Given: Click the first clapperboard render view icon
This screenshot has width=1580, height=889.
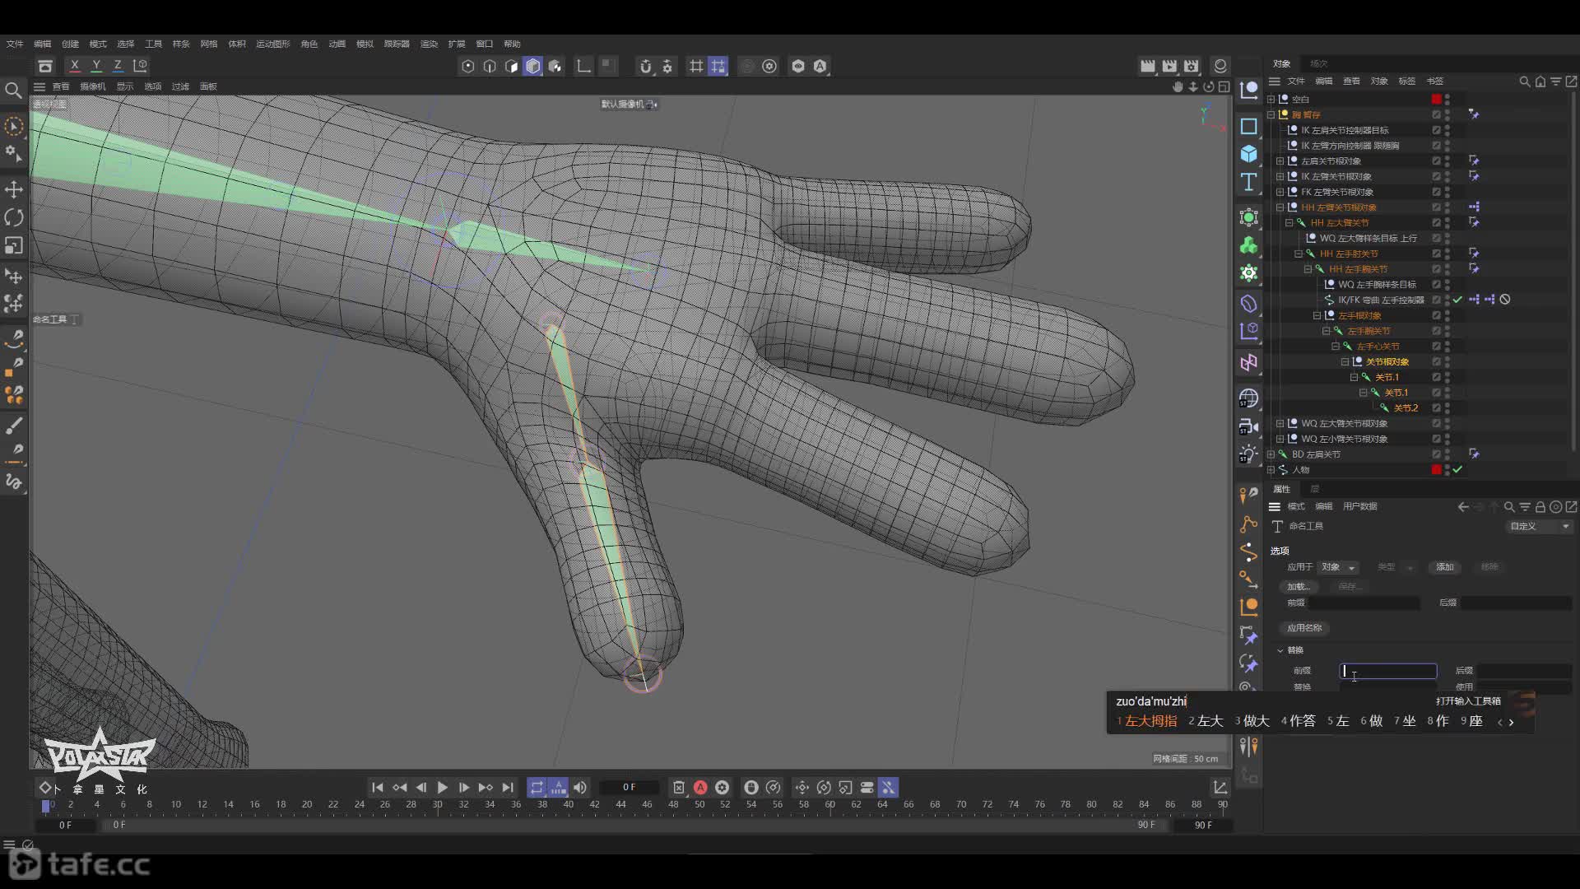Looking at the screenshot, I should click(x=1147, y=66).
